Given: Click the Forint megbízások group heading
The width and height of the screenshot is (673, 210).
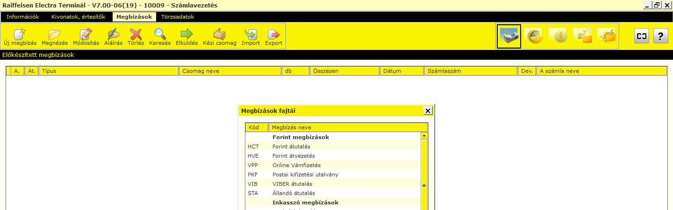Looking at the screenshot, I should tap(301, 137).
